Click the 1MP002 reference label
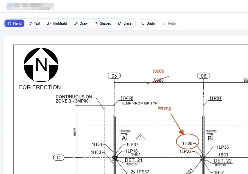 click(x=125, y=131)
